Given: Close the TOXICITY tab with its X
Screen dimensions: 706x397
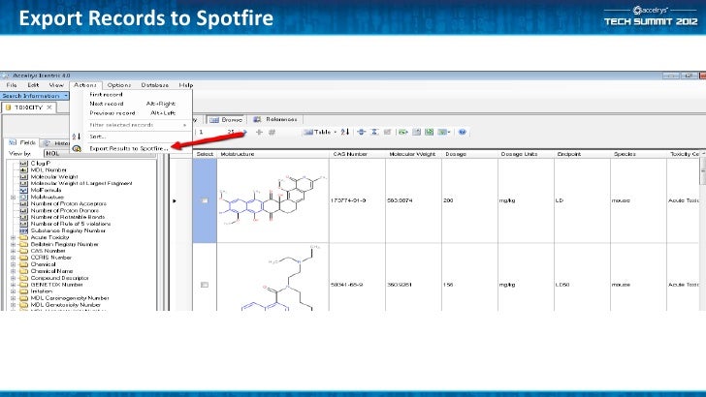Looking at the screenshot, I should click(x=49, y=107).
